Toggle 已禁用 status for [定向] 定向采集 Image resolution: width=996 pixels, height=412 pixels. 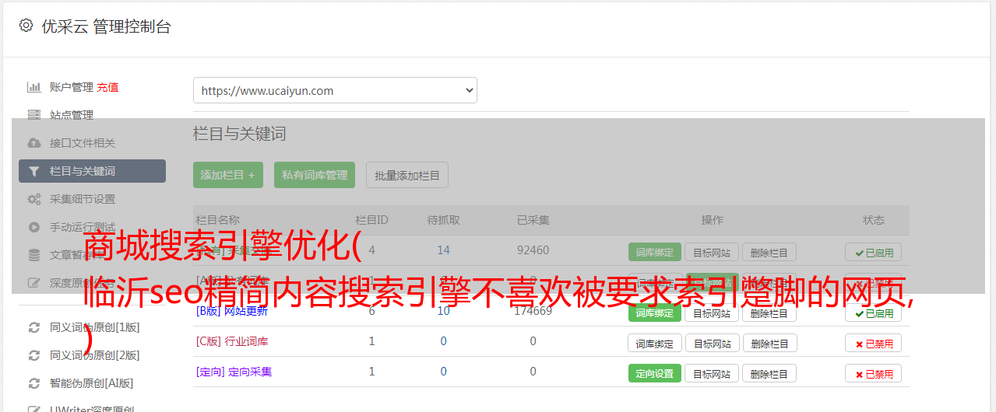pyautogui.click(x=874, y=373)
